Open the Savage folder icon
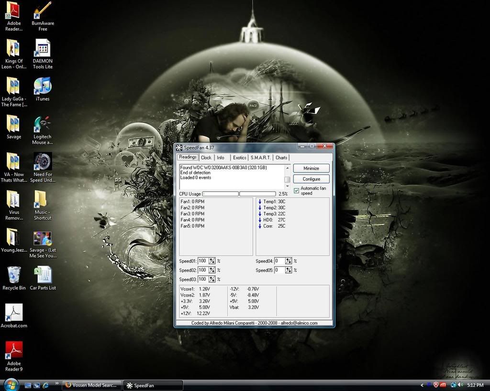The height and width of the screenshot is (391, 490). 14,127
